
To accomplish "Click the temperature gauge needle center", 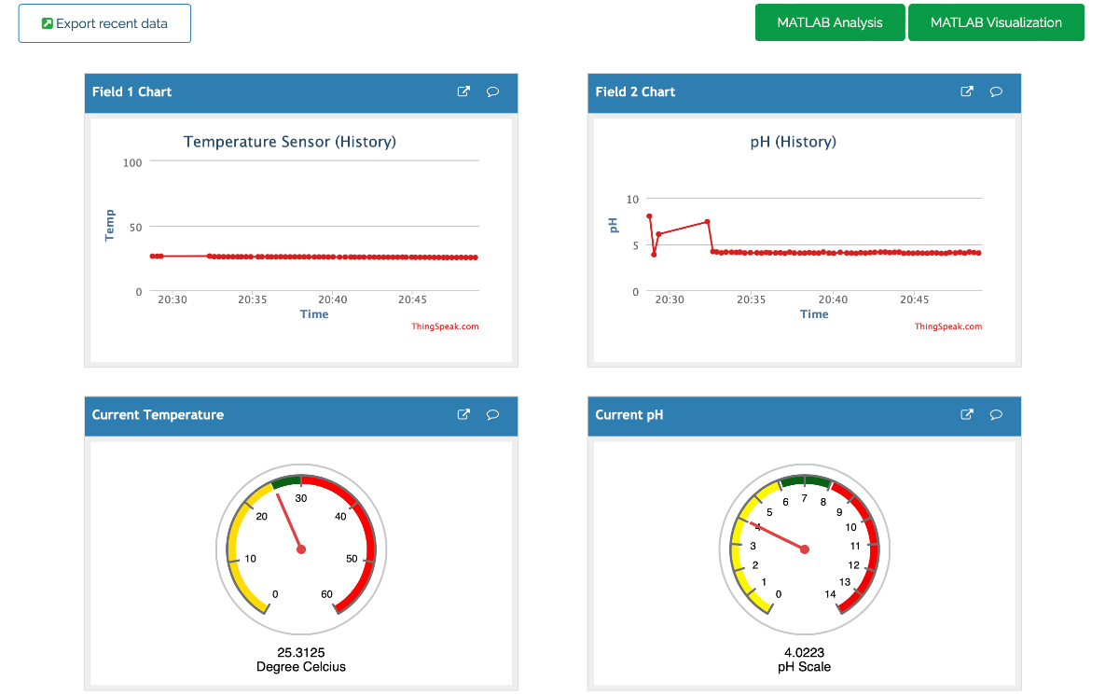I will [301, 549].
